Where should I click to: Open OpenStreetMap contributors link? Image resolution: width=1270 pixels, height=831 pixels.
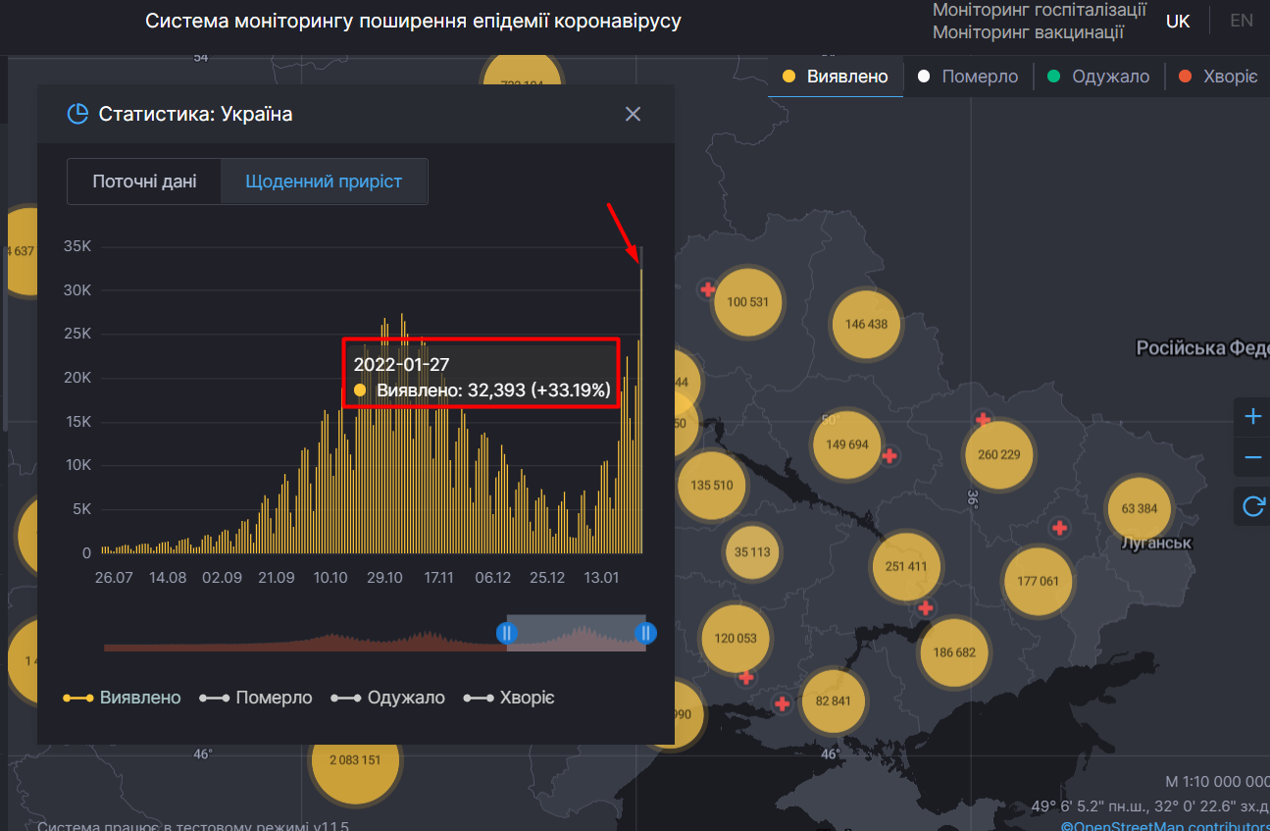(x=1165, y=826)
